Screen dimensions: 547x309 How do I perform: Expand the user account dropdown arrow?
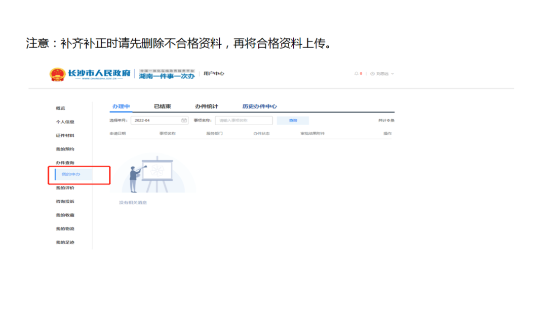[393, 74]
